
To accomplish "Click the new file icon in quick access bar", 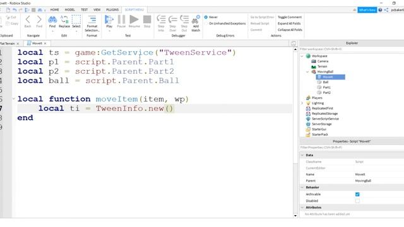I will click(8, 10).
